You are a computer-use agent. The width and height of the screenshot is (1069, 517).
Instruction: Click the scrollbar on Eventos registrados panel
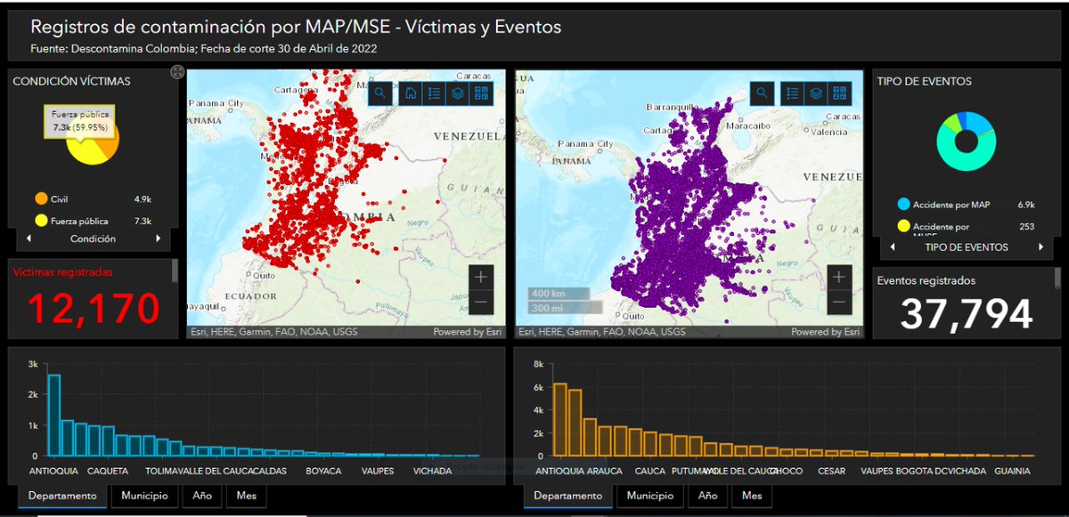pyautogui.click(x=1057, y=279)
